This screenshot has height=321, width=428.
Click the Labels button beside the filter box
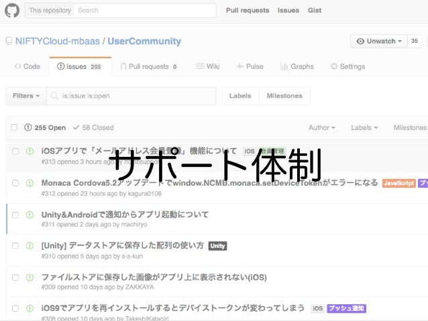240,96
